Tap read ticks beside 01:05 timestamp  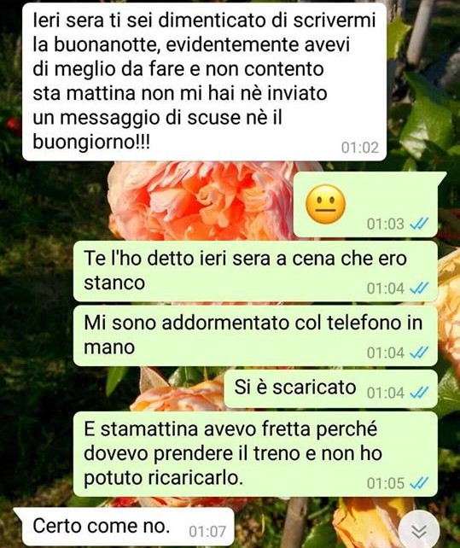pos(419,483)
